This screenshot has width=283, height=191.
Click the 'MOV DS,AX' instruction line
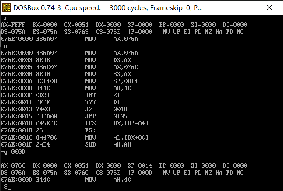click(x=66, y=60)
